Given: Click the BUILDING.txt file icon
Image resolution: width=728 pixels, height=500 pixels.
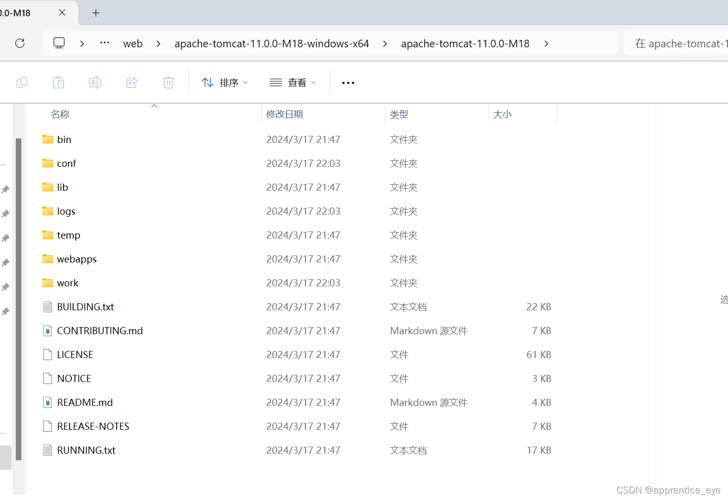Looking at the screenshot, I should click(x=48, y=307).
